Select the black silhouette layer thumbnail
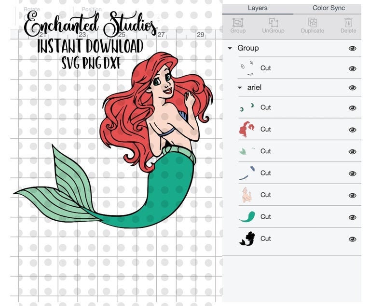The image size is (383, 306). pyautogui.click(x=247, y=239)
